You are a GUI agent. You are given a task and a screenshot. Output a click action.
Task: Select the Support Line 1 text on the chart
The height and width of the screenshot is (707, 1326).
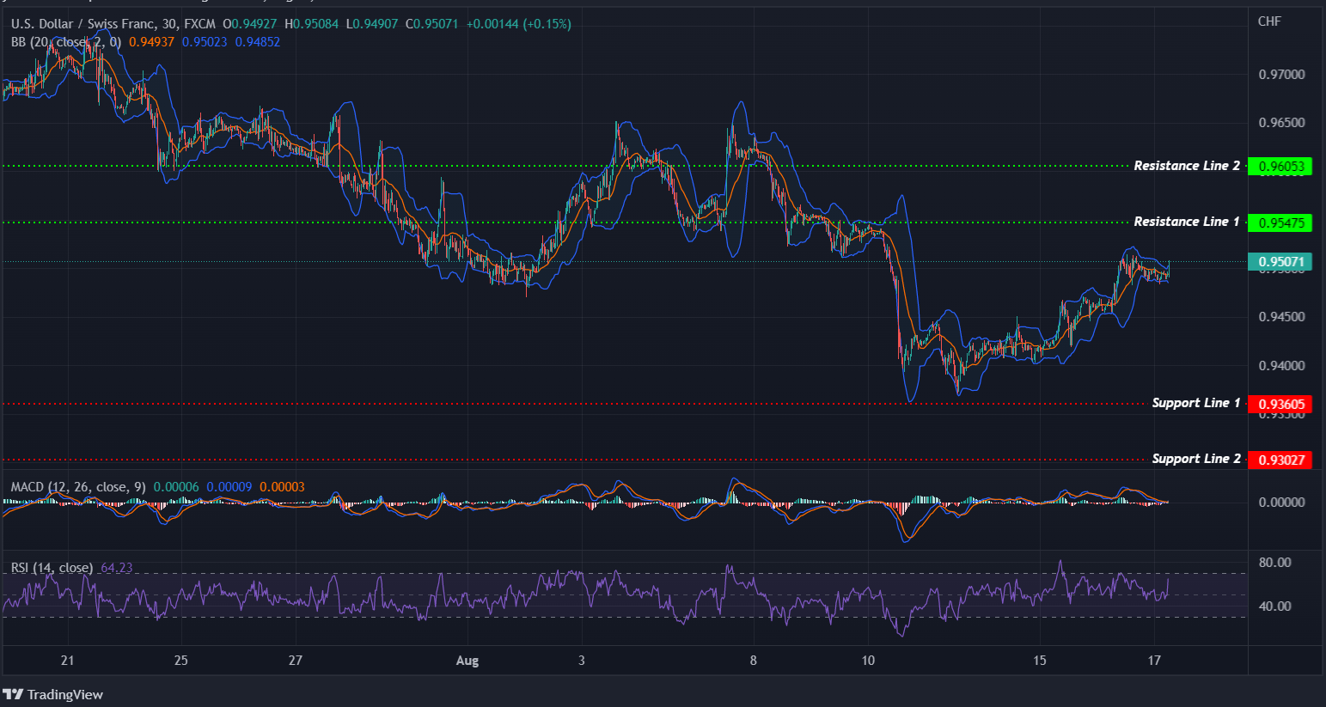tap(1195, 402)
